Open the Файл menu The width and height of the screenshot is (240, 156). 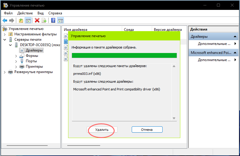(8, 13)
